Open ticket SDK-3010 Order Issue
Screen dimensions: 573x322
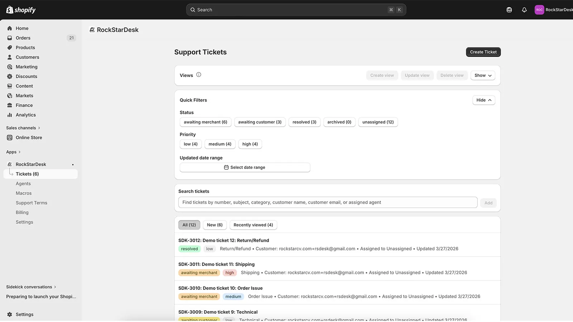point(337,293)
